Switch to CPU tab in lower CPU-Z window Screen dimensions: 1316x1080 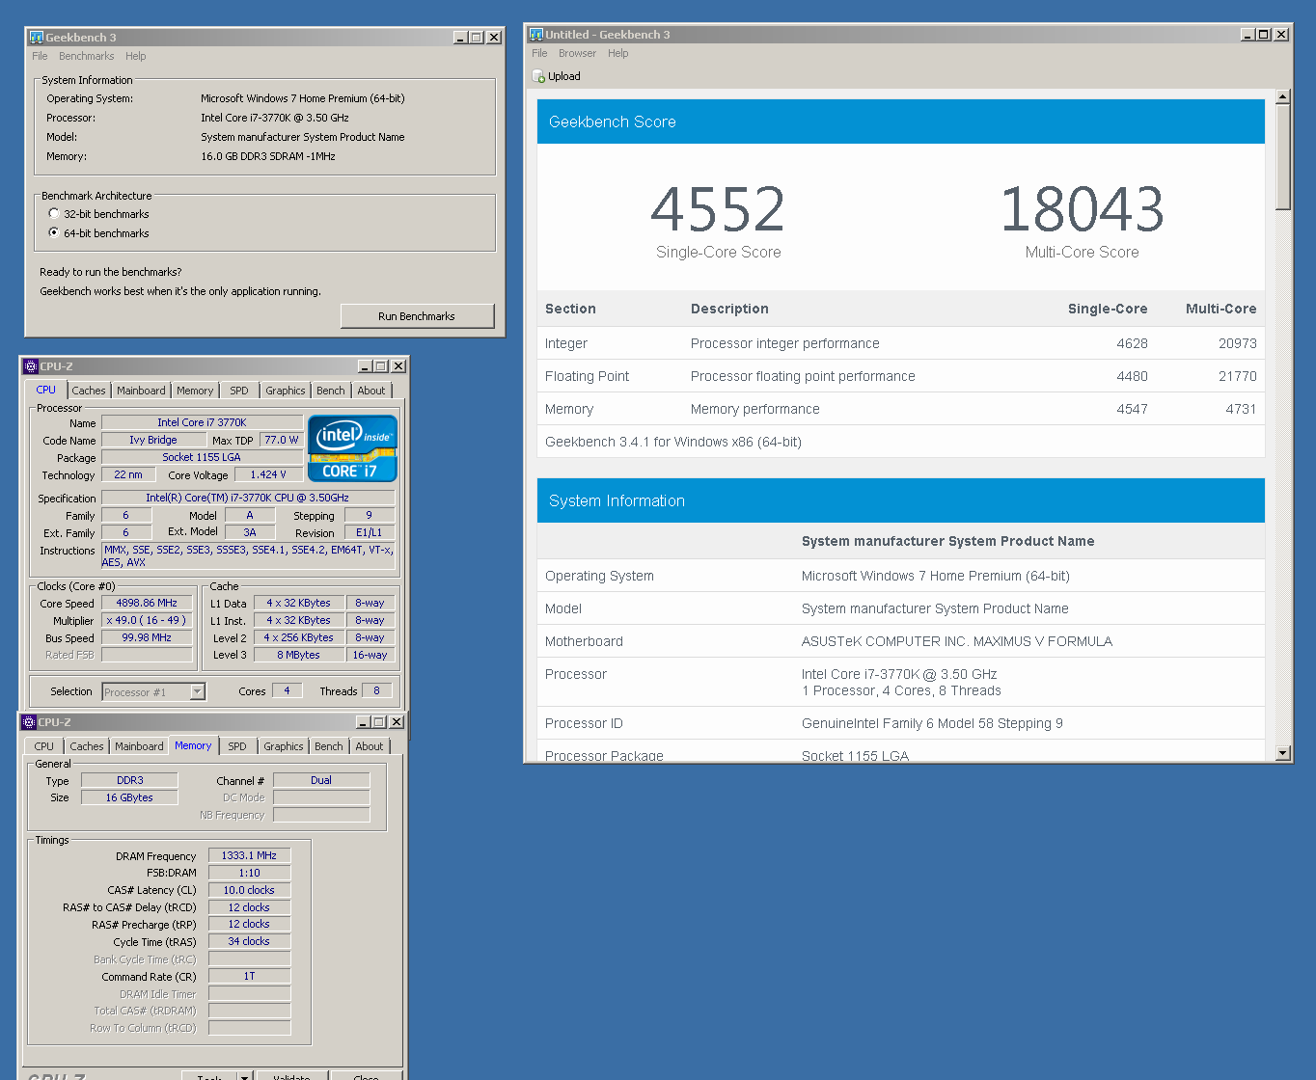tap(44, 746)
